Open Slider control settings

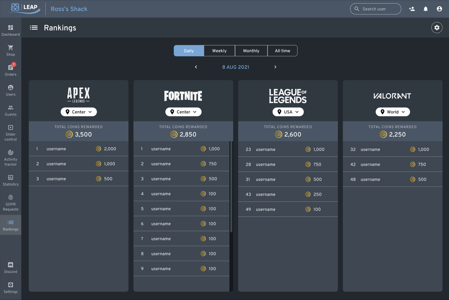[x=11, y=132]
